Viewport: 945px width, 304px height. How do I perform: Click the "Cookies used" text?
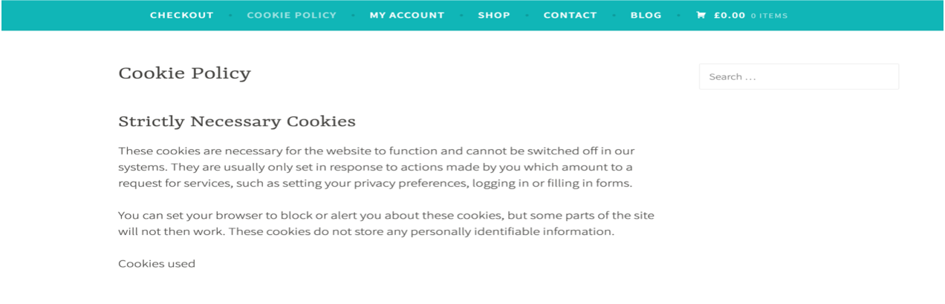tap(157, 263)
